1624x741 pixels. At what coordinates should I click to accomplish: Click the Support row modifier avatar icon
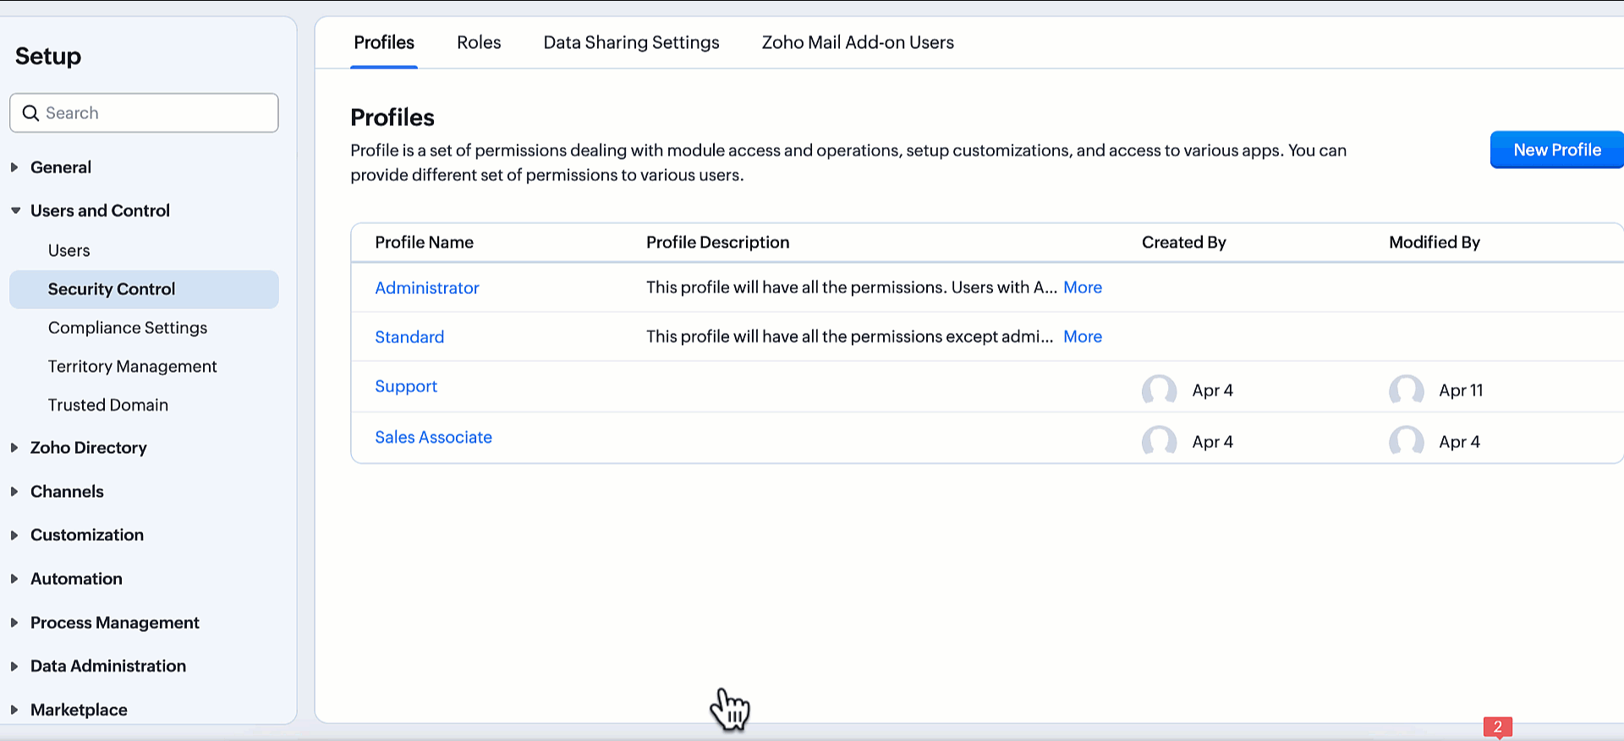(x=1406, y=390)
